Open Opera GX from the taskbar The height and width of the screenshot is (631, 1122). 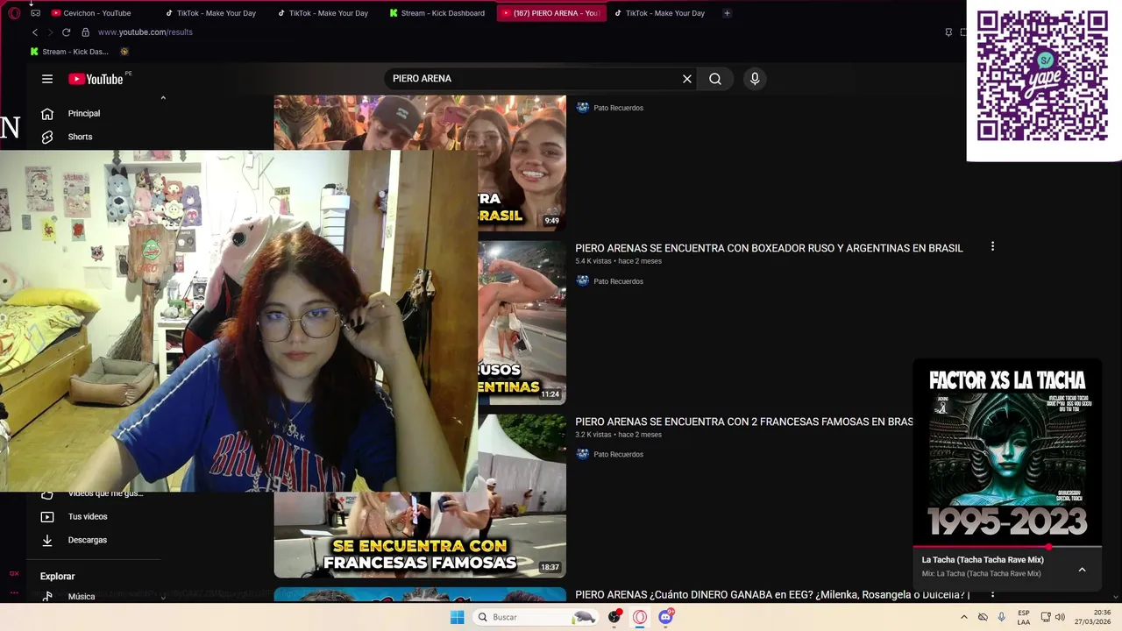tap(640, 617)
